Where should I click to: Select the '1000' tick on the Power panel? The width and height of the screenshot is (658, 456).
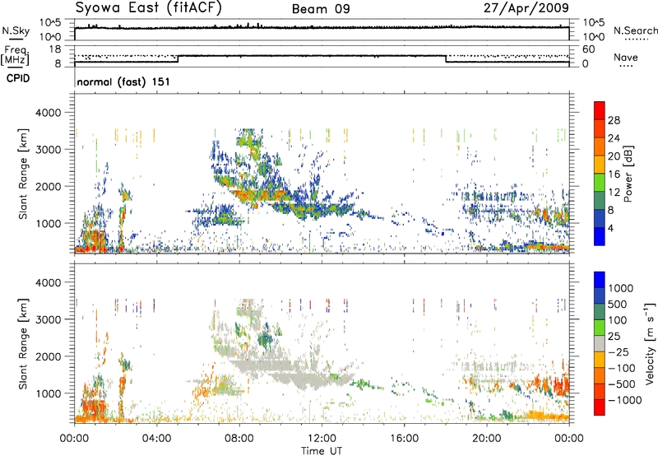click(48, 223)
